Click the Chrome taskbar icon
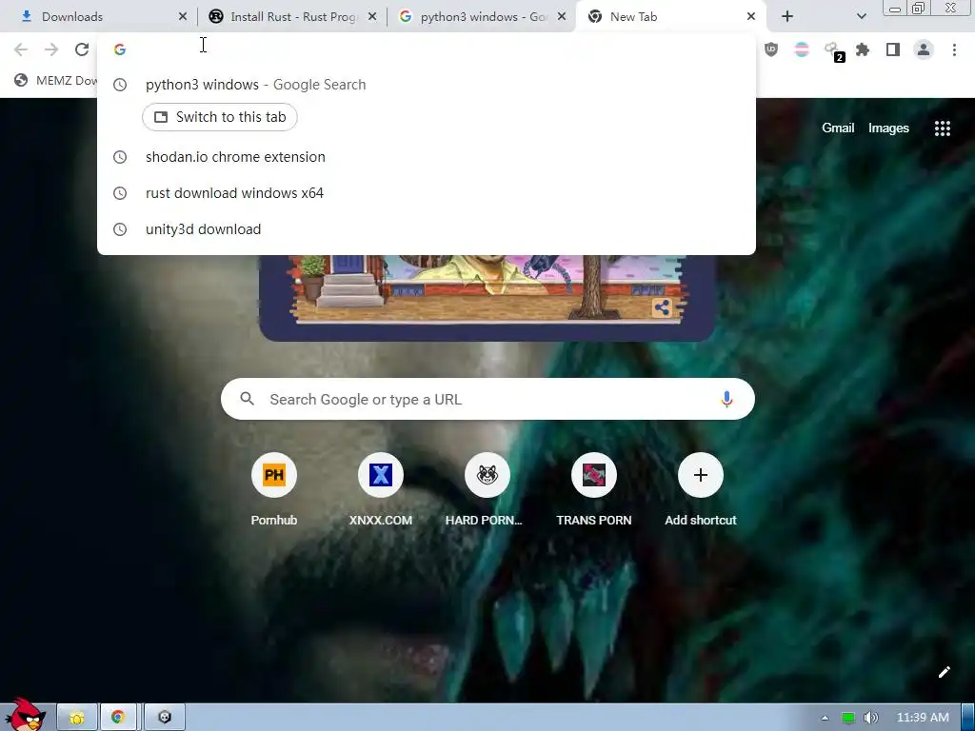975x731 pixels. (x=118, y=718)
